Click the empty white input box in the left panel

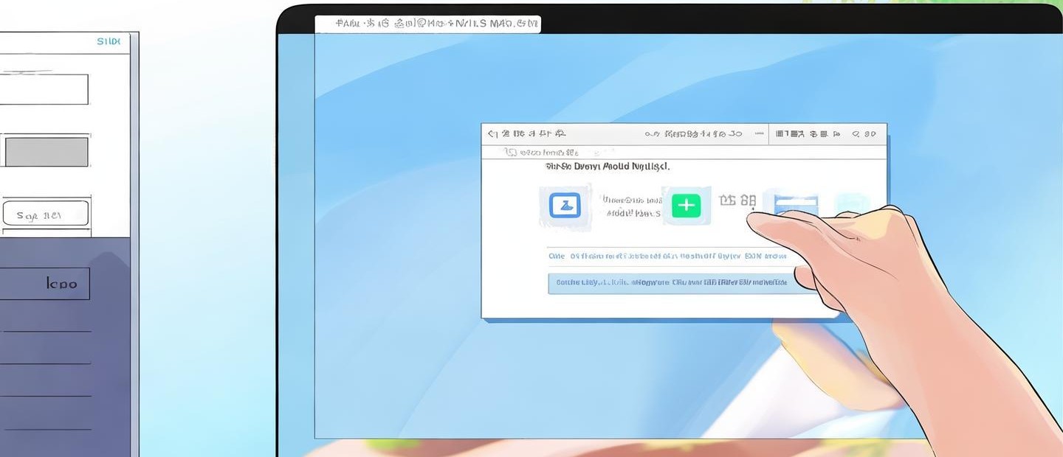pyautogui.click(x=44, y=89)
